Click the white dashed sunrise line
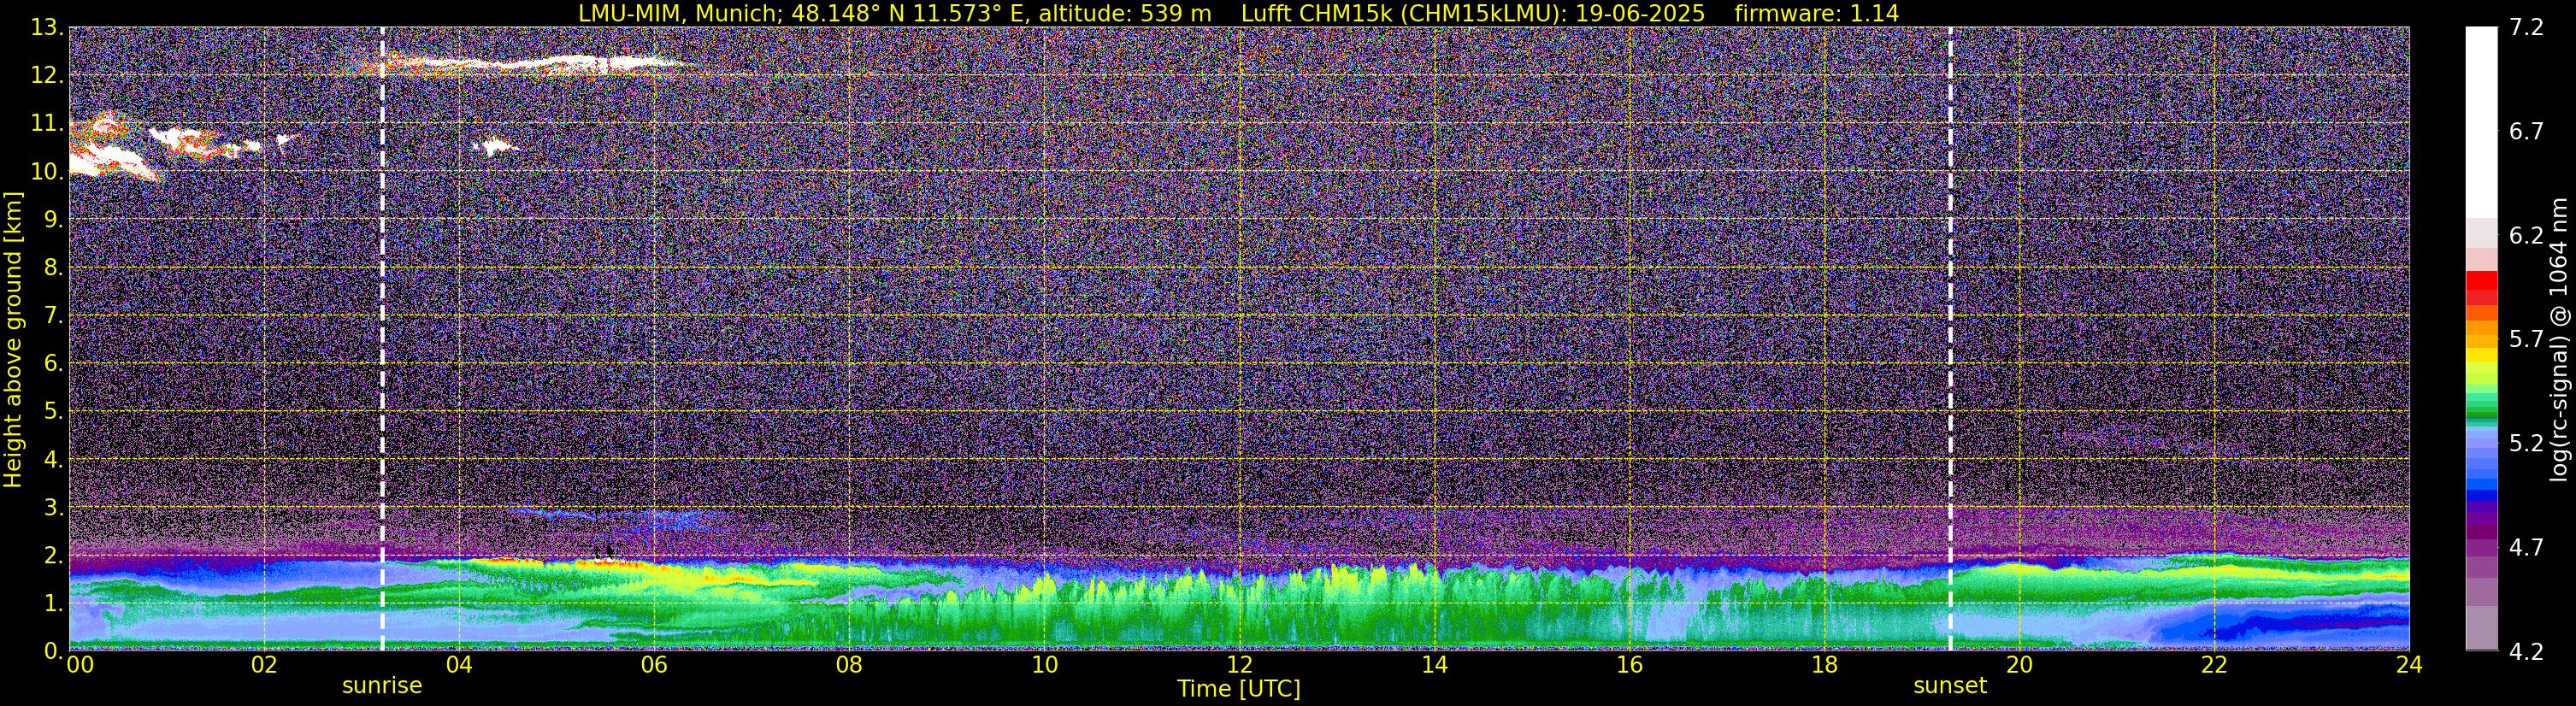The width and height of the screenshot is (2576, 706). (x=382, y=339)
